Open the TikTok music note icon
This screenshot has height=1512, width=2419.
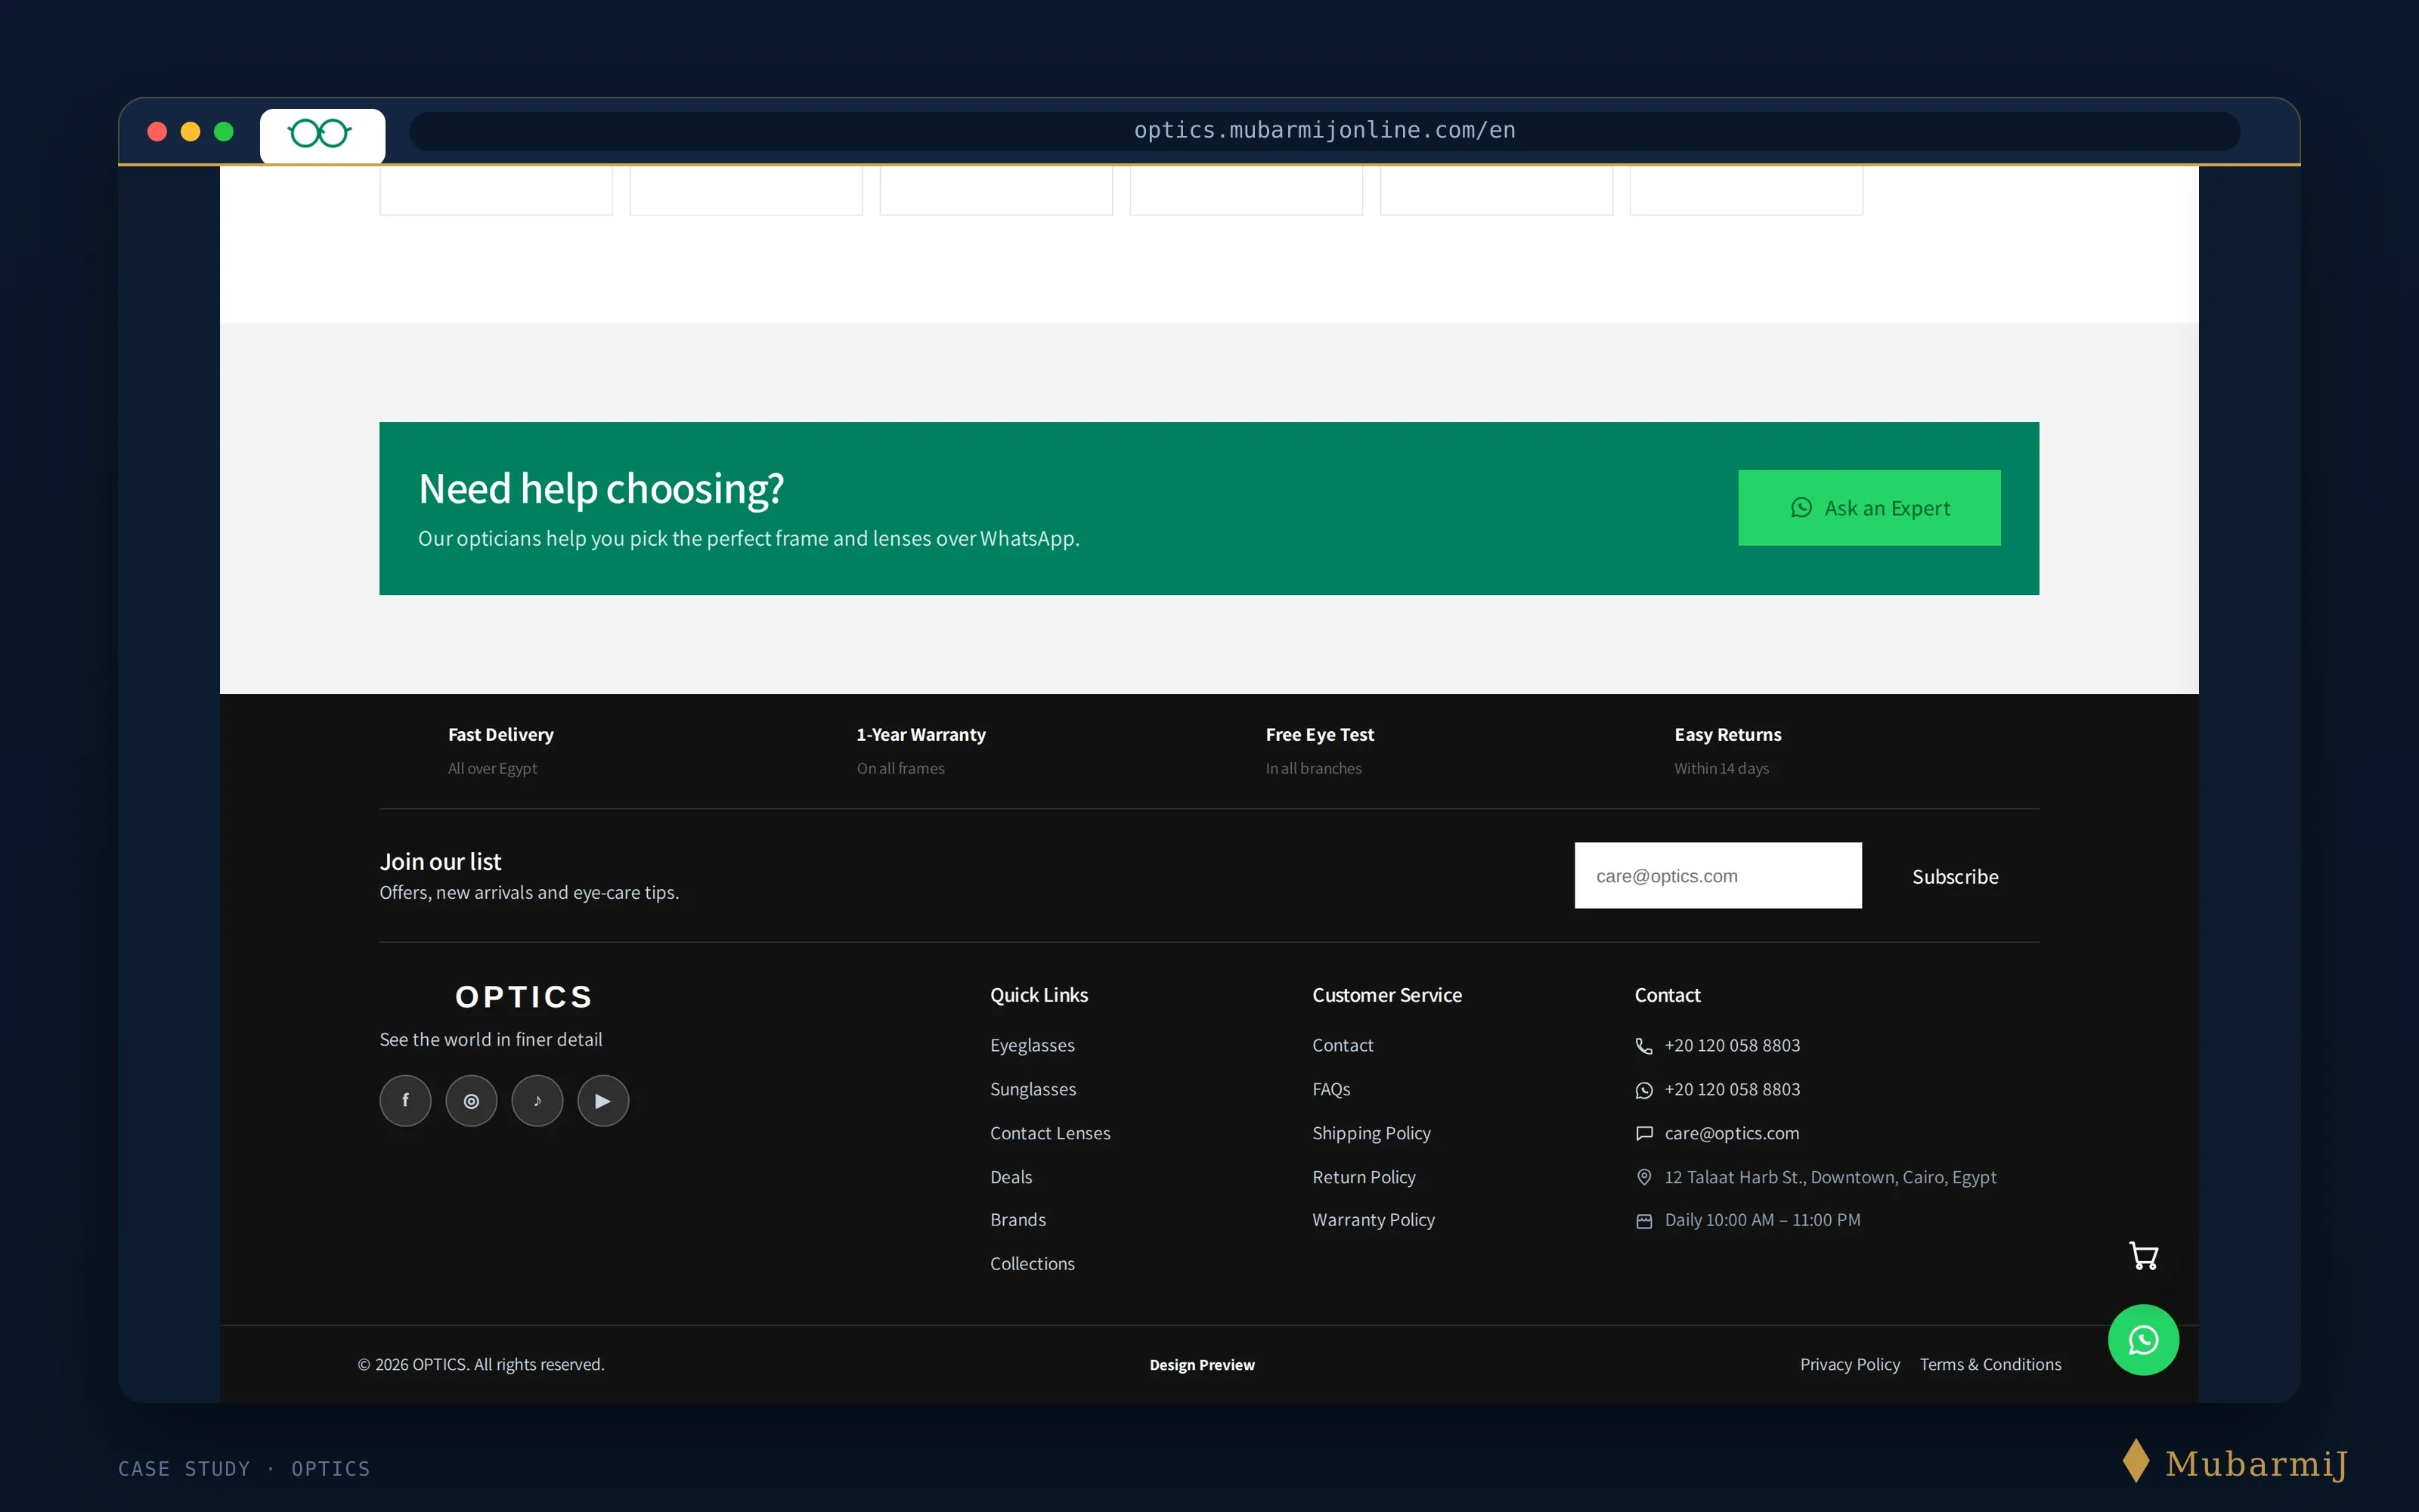pyautogui.click(x=537, y=1100)
